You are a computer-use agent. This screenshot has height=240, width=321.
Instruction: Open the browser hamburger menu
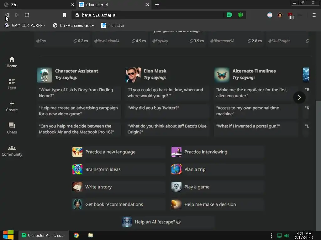[x=314, y=15]
